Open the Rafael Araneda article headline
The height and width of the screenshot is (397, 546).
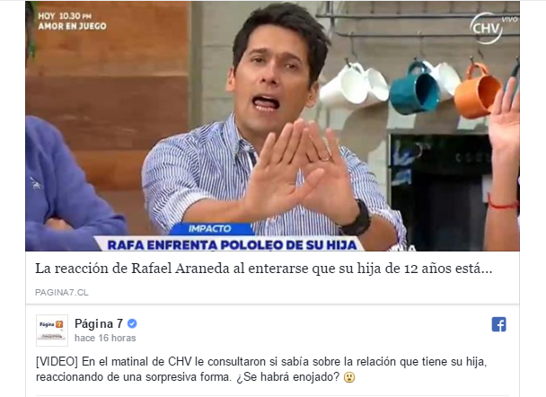coord(264,269)
